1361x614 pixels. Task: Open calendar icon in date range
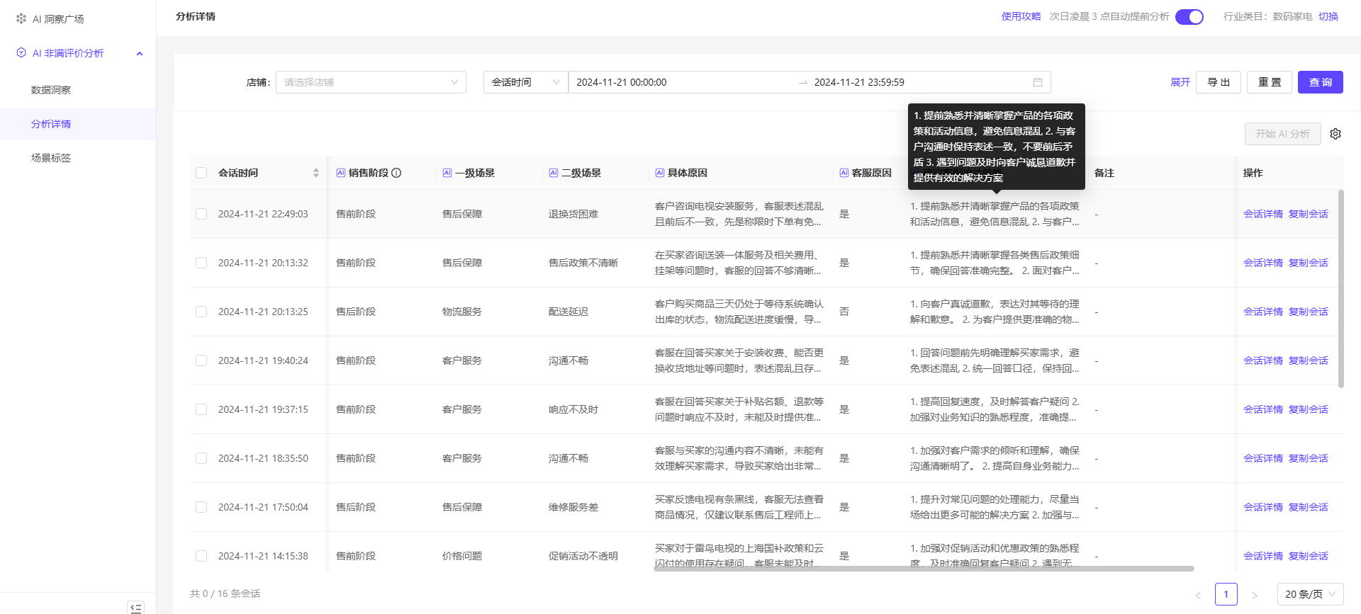[x=1037, y=82]
